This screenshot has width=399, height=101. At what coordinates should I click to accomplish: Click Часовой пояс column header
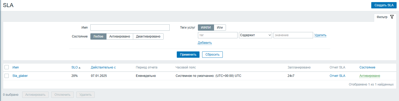(186, 67)
